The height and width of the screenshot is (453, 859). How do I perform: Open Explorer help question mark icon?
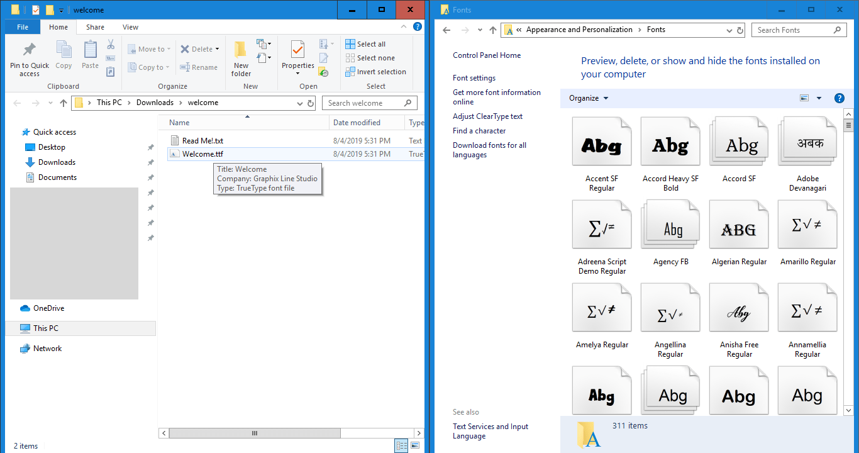click(417, 27)
